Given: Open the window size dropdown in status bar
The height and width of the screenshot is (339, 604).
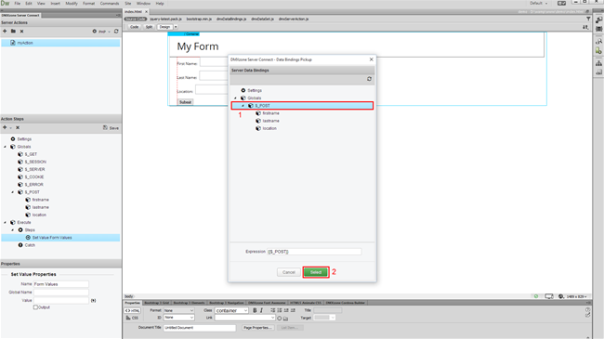Looking at the screenshot, I should 577,296.
